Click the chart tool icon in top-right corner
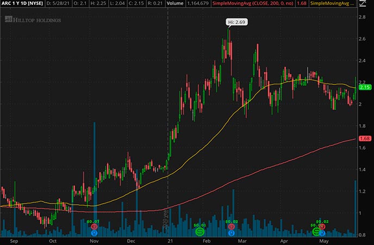 363,3
